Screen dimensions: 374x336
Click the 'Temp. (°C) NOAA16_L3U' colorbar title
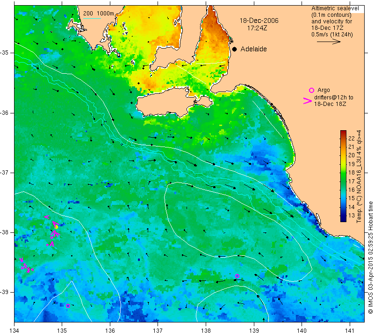359,176
